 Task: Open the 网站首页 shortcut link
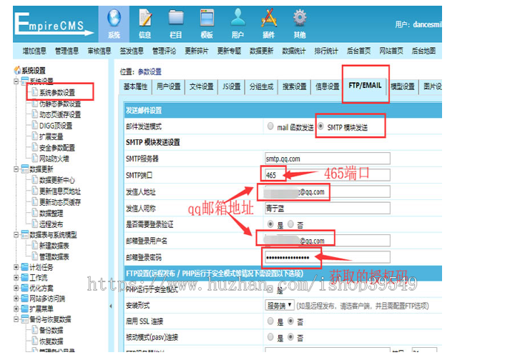point(391,51)
